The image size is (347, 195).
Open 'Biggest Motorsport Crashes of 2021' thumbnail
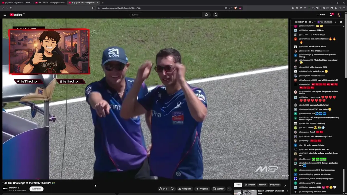tap(245, 192)
